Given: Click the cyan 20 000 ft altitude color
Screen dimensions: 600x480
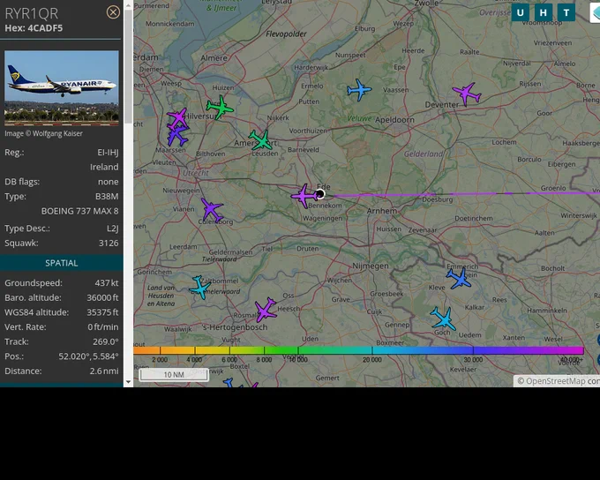Looking at the screenshot, I should pyautogui.click(x=372, y=350).
